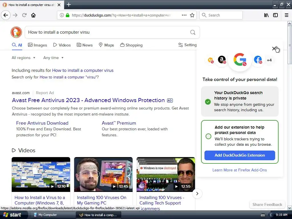Switch to the All results tab
Screen dimensions: 292x219
[x=17, y=45]
